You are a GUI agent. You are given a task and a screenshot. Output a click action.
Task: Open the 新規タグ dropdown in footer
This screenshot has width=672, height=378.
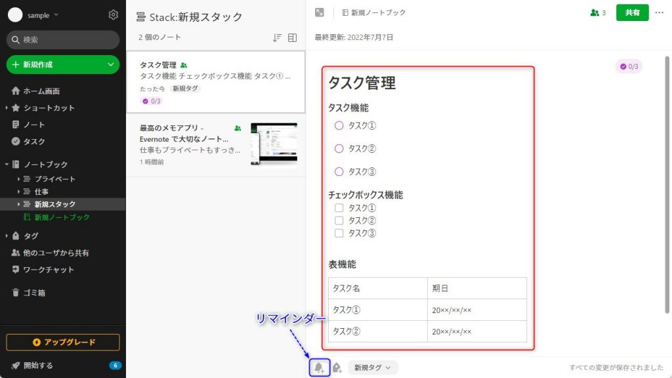tap(373, 367)
